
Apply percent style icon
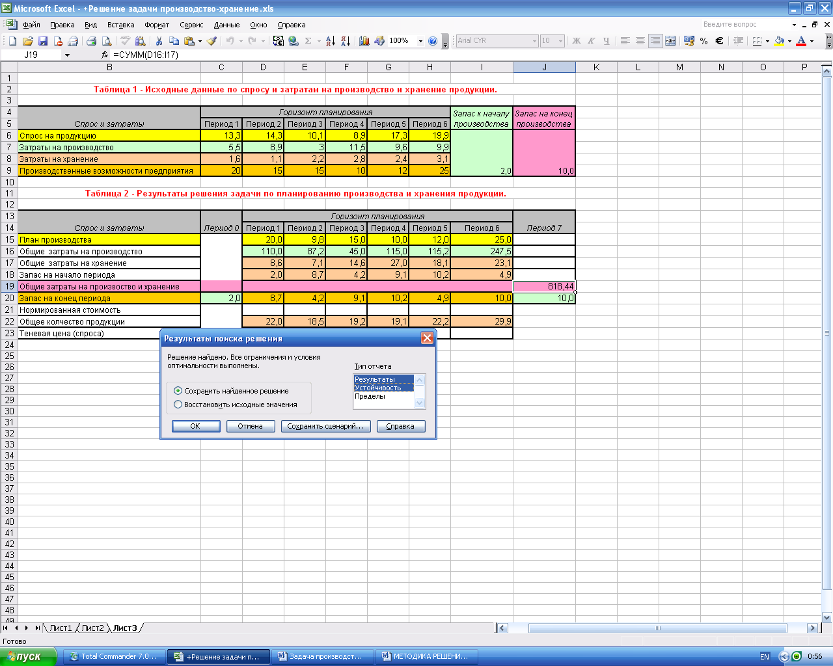point(704,41)
